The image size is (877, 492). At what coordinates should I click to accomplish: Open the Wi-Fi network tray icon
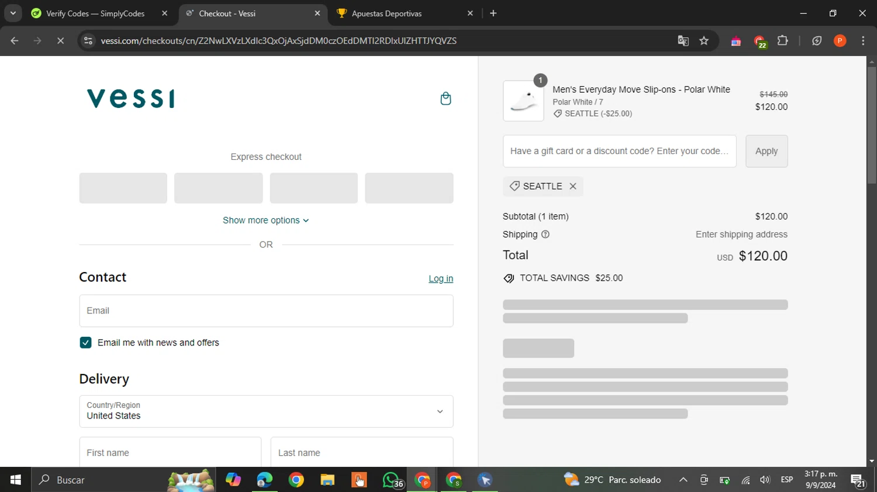745,480
